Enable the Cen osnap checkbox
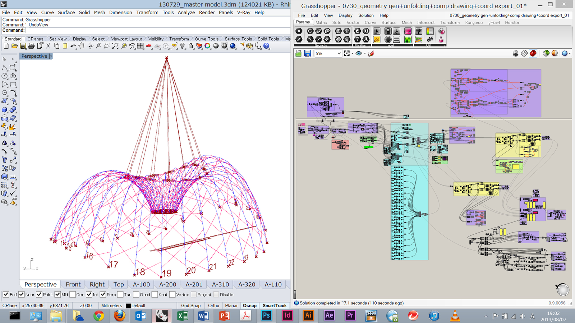Viewport: 575px width, 323px height. click(x=73, y=295)
